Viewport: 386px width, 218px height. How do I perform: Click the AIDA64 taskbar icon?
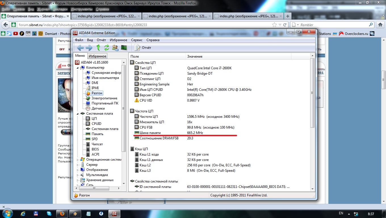click(114, 213)
